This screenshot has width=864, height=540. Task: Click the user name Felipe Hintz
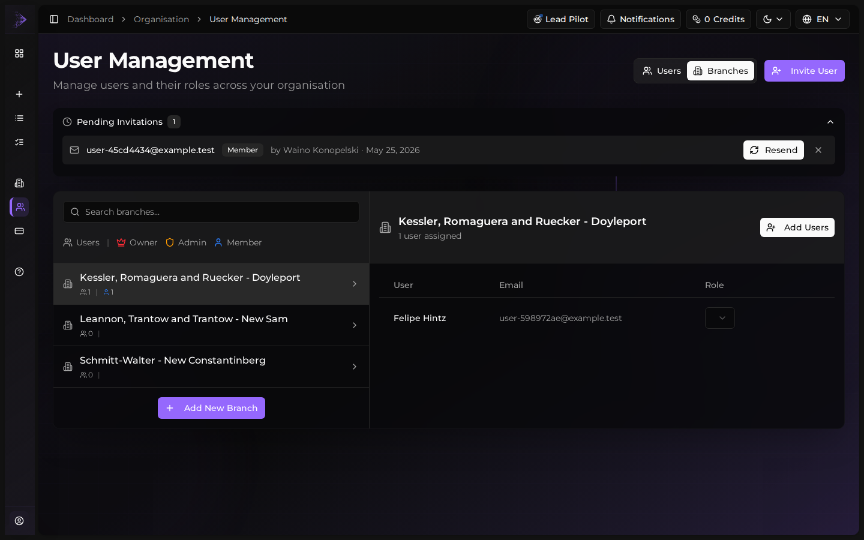click(420, 318)
